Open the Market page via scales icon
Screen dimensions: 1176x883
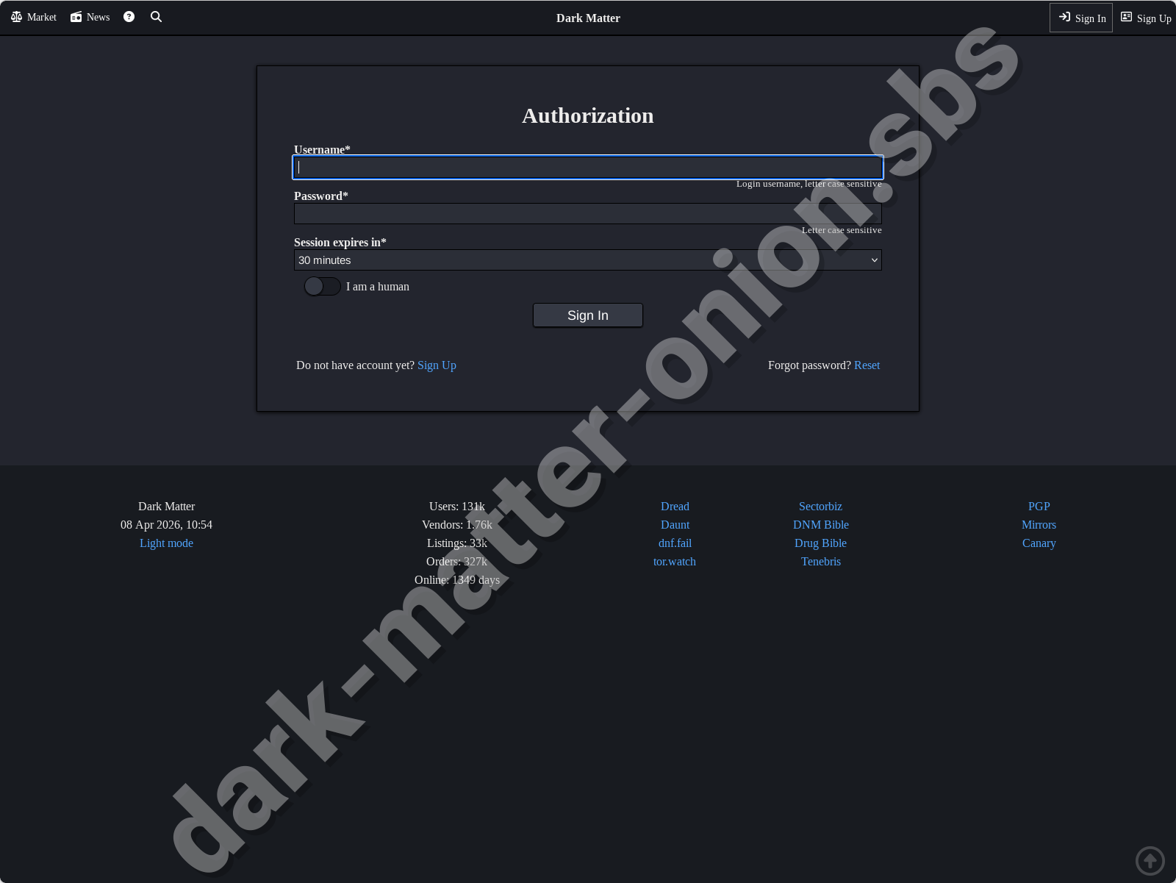16,16
